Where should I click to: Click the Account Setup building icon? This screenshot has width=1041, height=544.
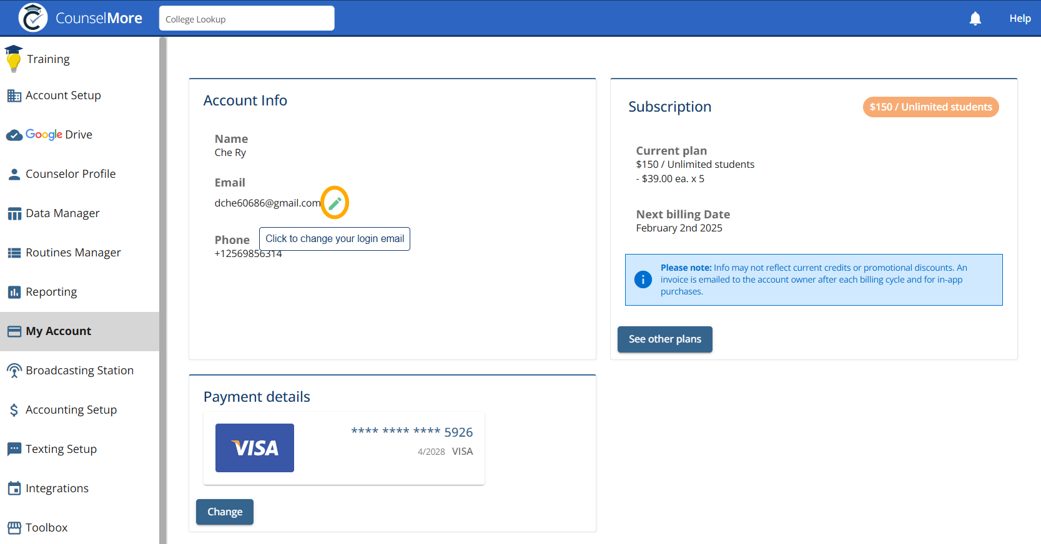(14, 95)
